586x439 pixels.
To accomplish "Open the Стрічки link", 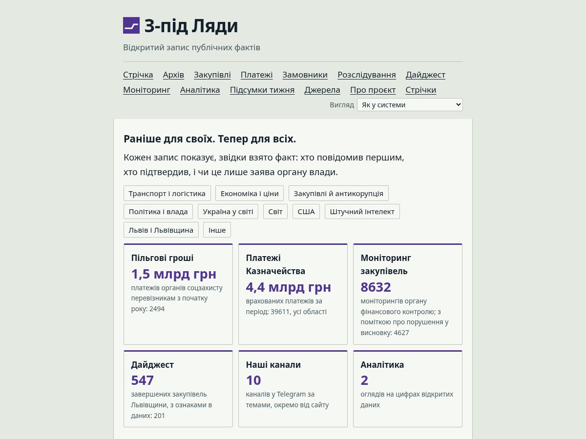I will (x=421, y=90).
